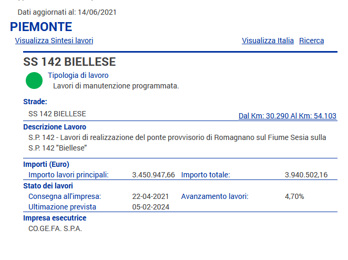The image size is (348, 260).
Task: Click the SS 142 BIELLESE title
Action: [x=69, y=62]
